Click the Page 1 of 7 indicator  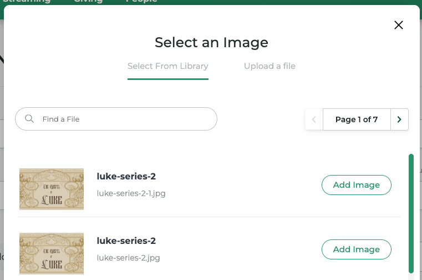pos(356,119)
